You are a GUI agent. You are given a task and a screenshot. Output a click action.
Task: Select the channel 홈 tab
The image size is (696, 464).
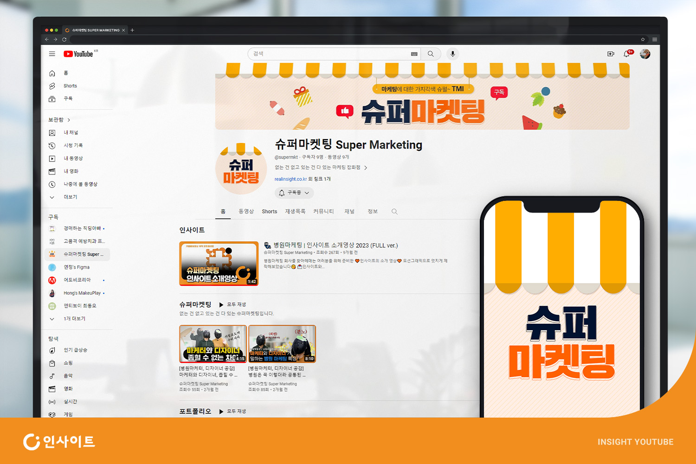pos(223,212)
